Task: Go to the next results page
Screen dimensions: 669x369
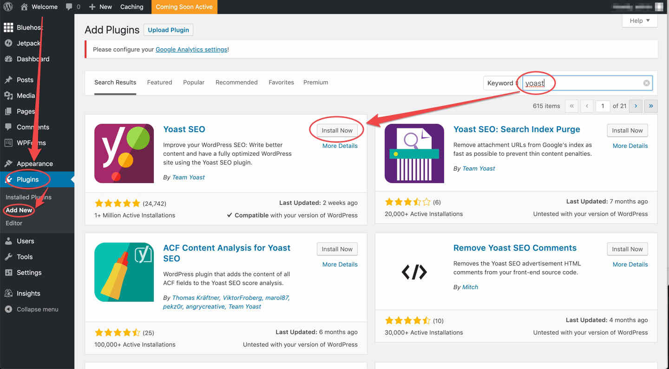Action: pyautogui.click(x=636, y=106)
